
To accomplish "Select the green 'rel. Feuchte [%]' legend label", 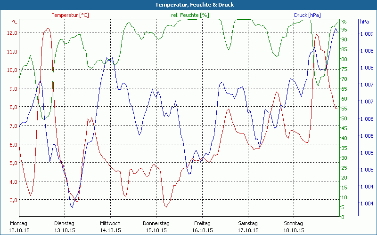I will click(189, 15).
